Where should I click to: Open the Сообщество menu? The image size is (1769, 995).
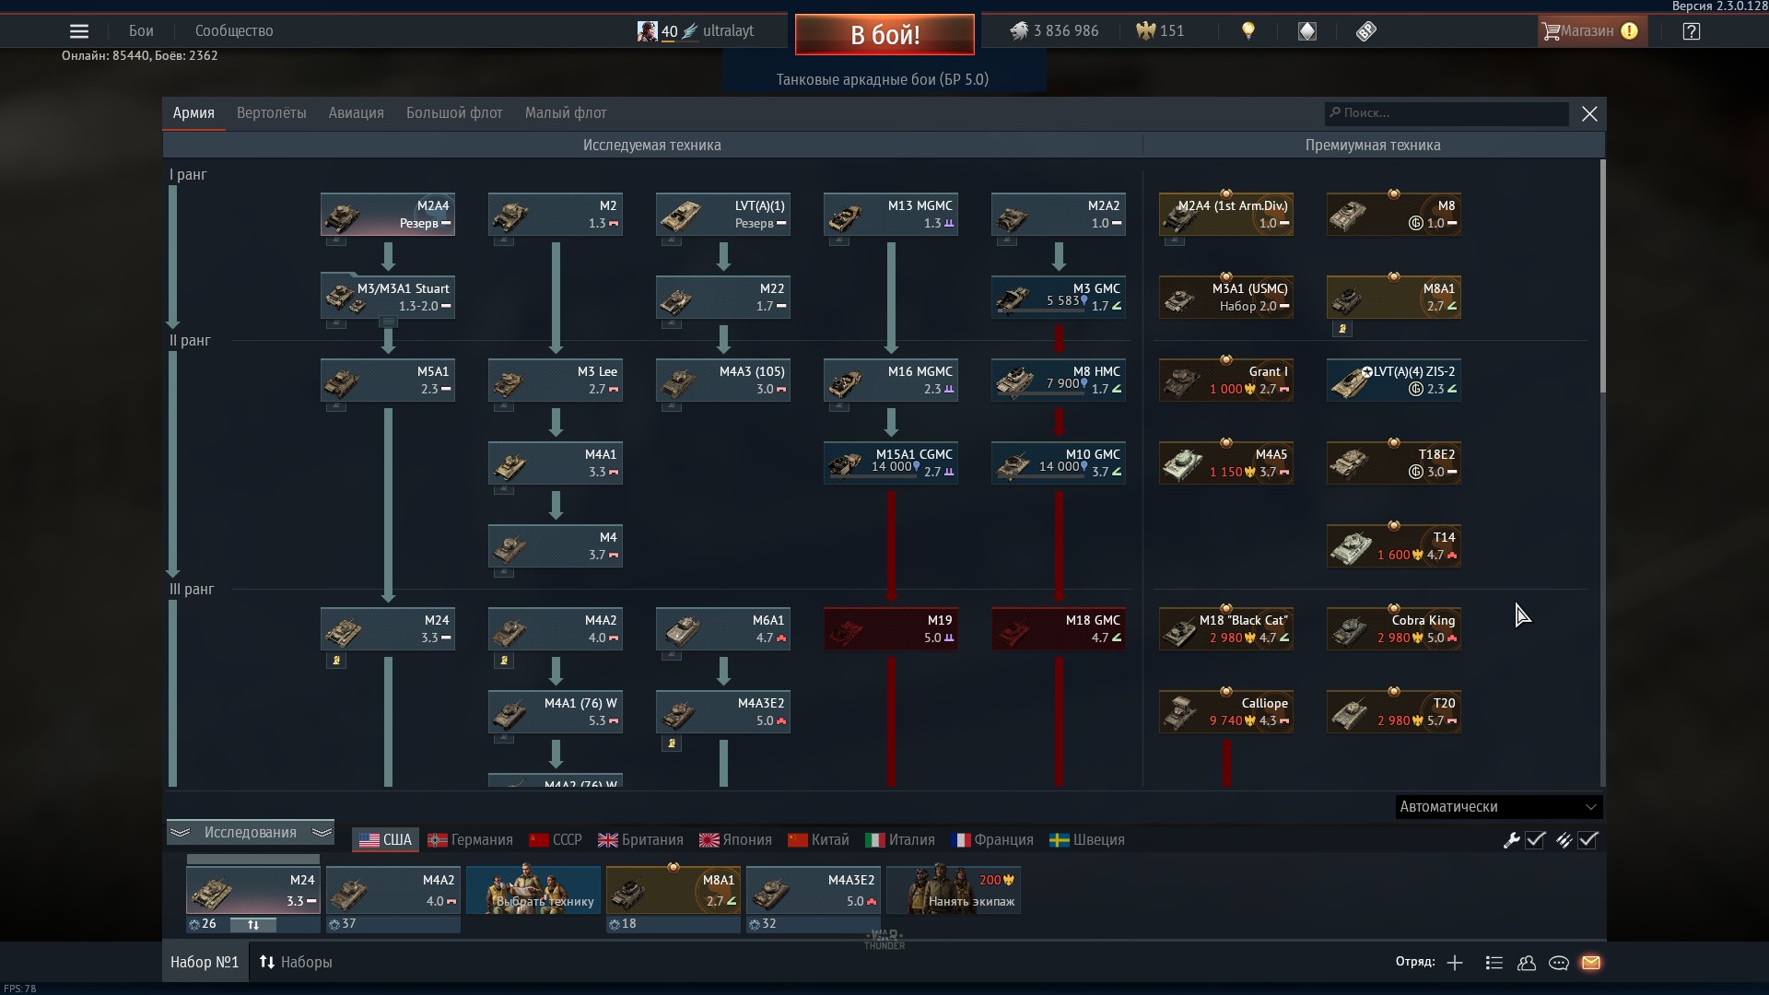[234, 30]
